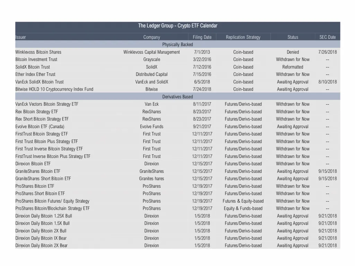
Task: Click 'GraniteShares Bitcoin ETF' issuer cell
Action: [38, 171]
